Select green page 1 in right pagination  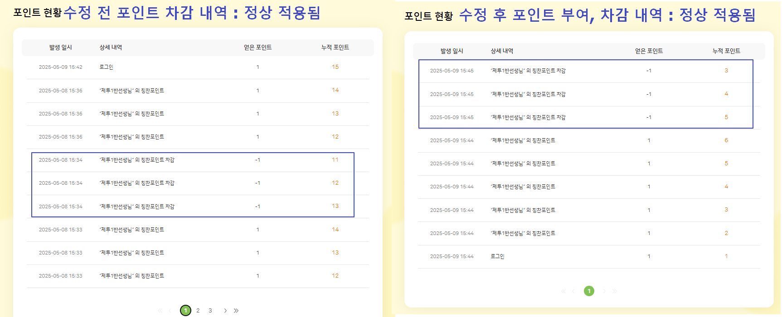[589, 291]
